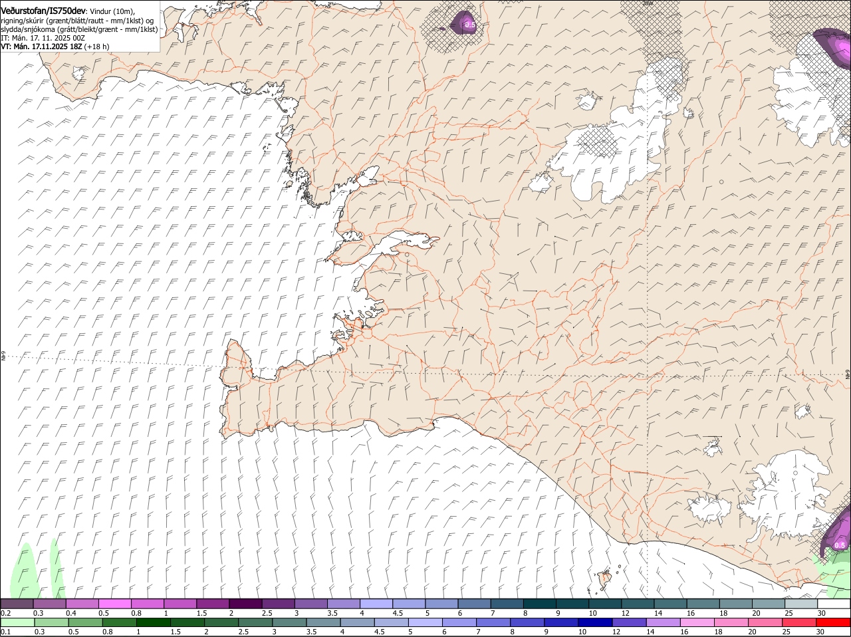Pick the light lavender 4 swatch in upper legend
Viewport: 851px width, 637px height.
coord(377,604)
